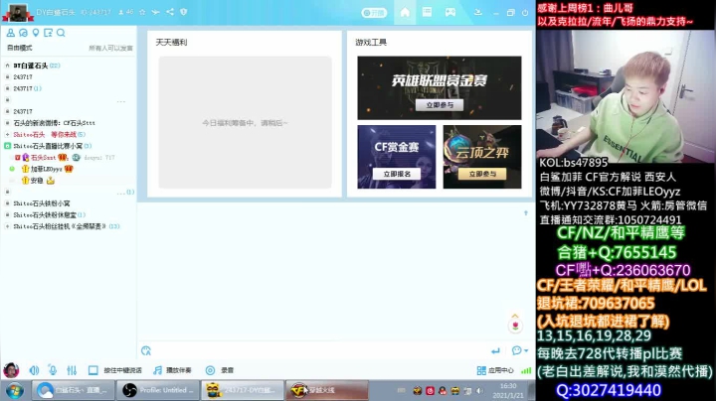Click the user avatar in the bottom bar
This screenshot has height=401, width=716.
pyautogui.click(x=11, y=370)
